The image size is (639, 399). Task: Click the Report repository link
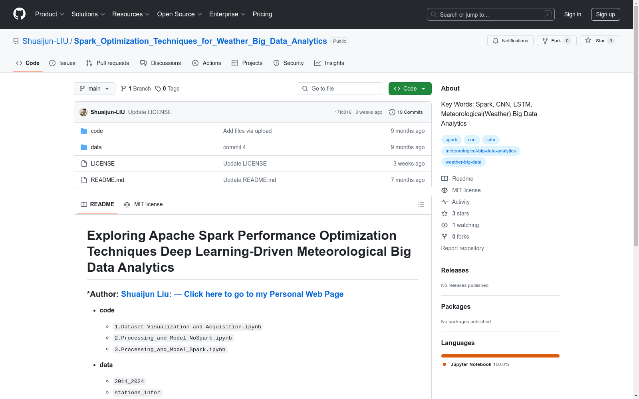click(462, 248)
